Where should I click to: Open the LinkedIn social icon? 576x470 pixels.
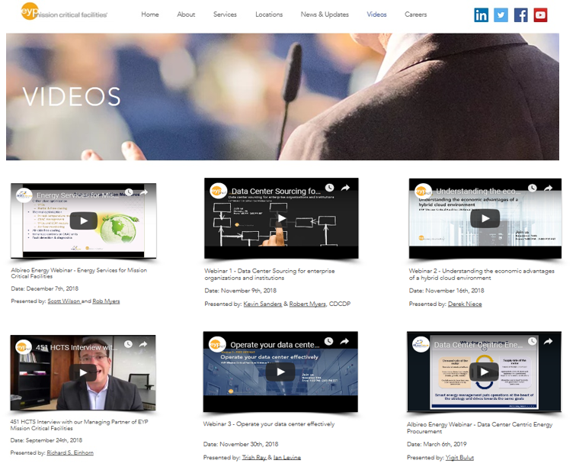click(481, 15)
